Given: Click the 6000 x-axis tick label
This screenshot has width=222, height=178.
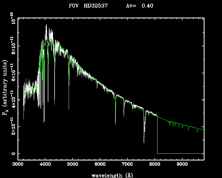Looking at the screenshot, I should coord(100,164).
